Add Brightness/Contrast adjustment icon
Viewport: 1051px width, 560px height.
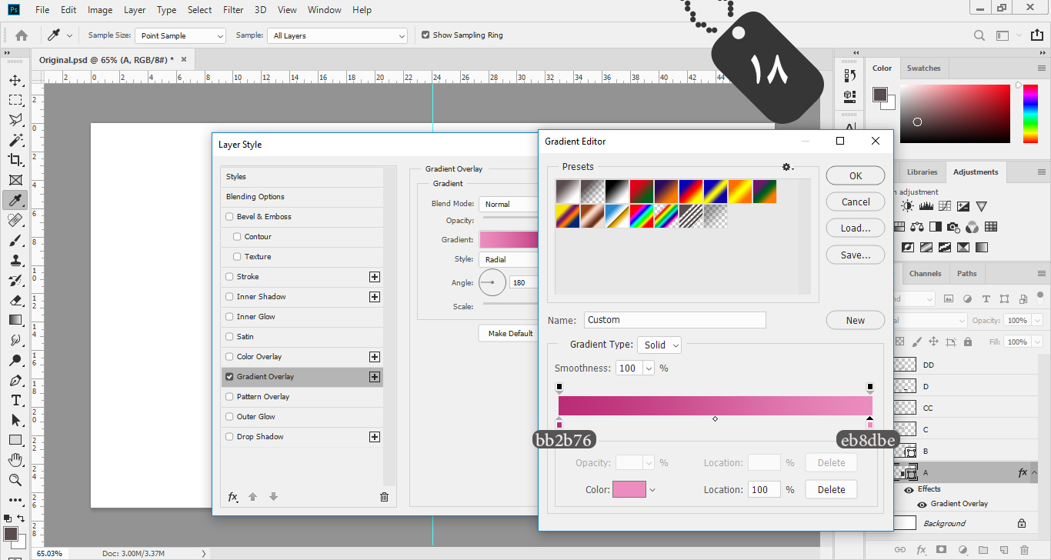click(908, 206)
